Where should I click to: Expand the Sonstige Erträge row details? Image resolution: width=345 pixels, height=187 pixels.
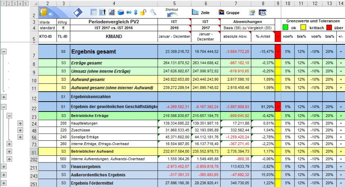point(20,137)
